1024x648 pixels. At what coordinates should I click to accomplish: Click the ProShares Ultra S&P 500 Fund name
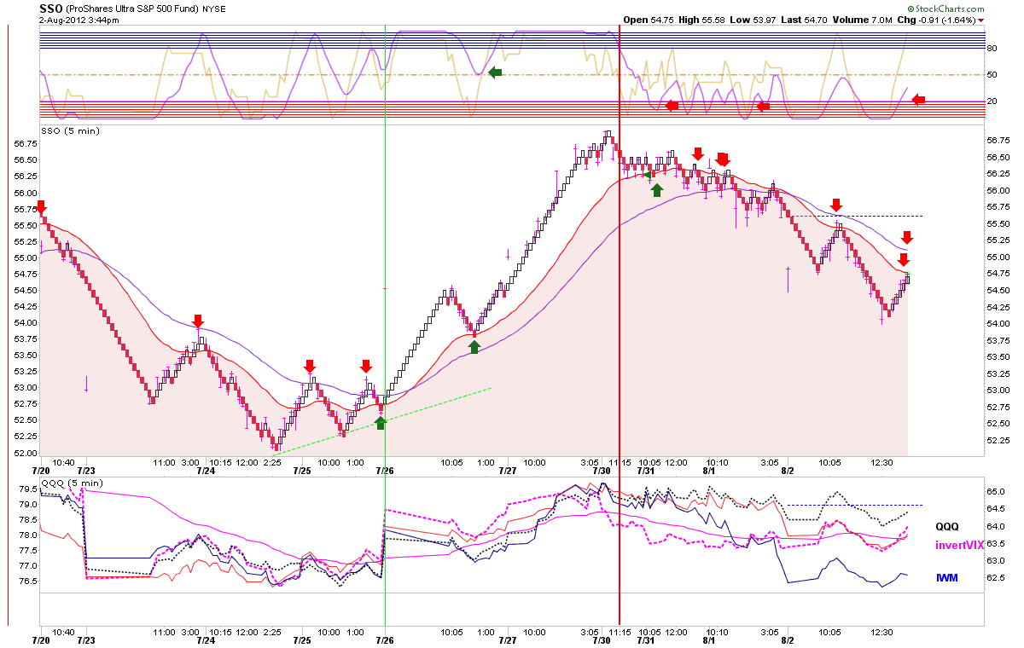132,9
